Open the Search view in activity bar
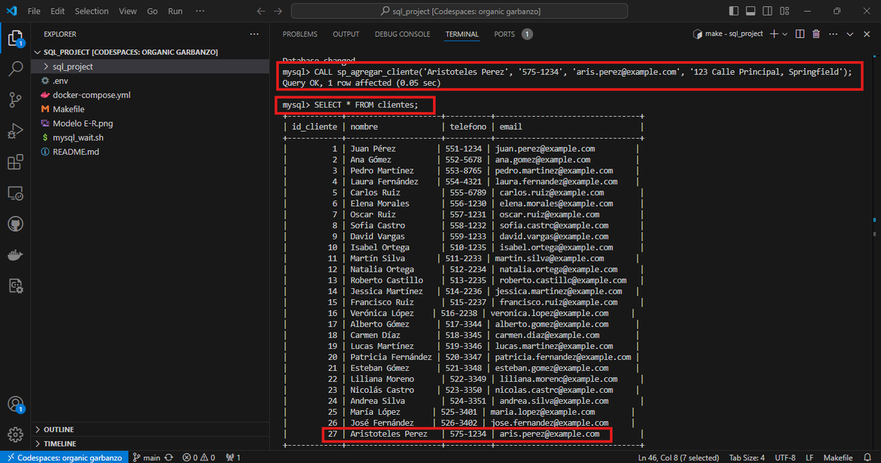 15,69
